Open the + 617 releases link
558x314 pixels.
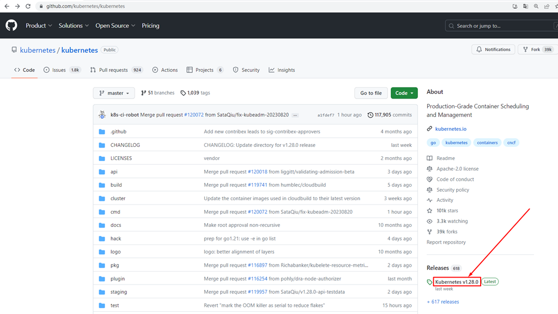point(442,301)
